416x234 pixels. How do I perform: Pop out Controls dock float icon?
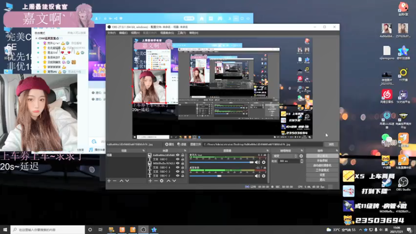(x=336, y=150)
